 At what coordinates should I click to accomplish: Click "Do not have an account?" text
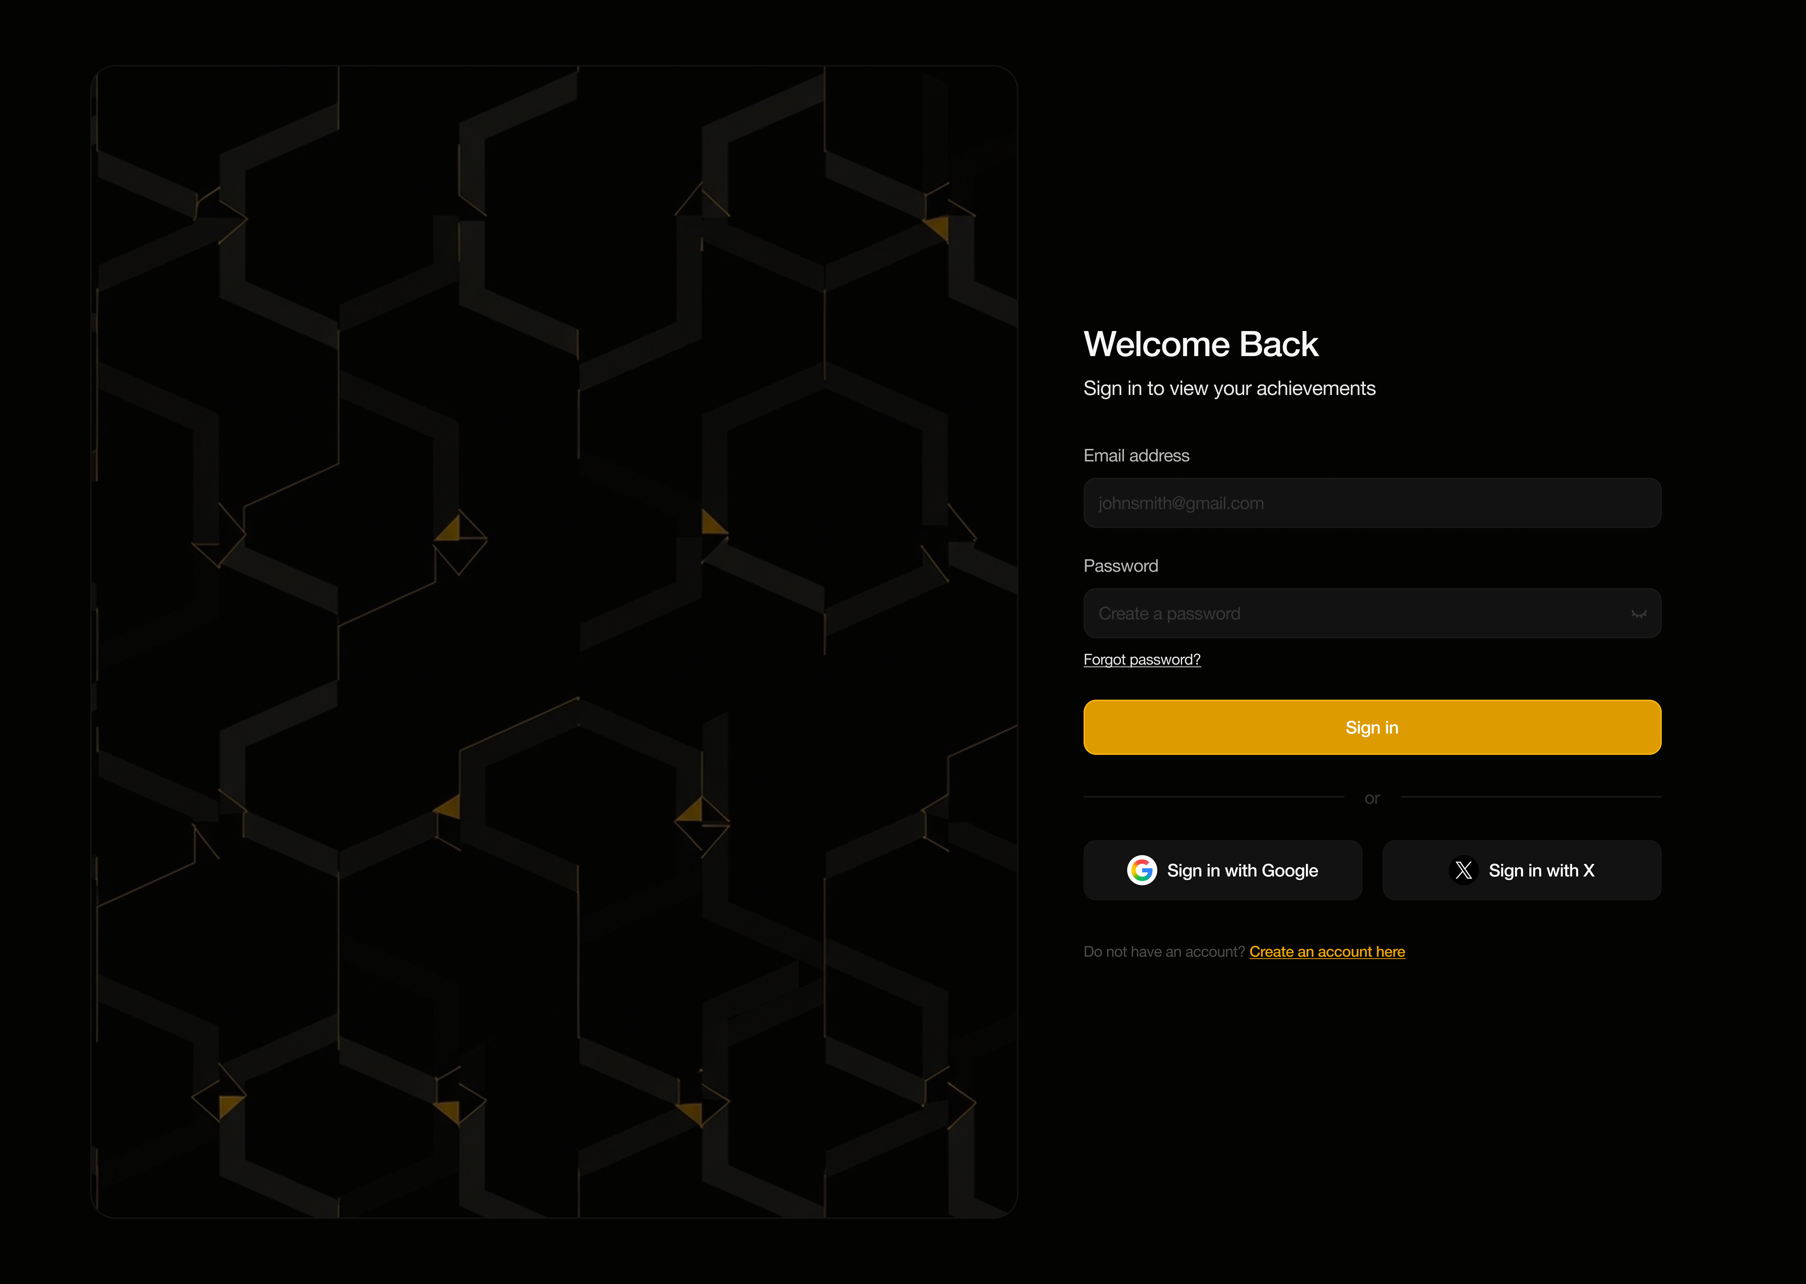(1164, 952)
